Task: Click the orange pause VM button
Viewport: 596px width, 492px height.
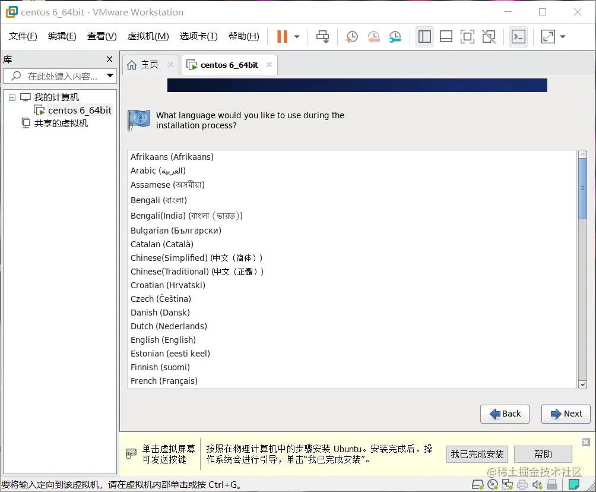Action: coord(281,36)
